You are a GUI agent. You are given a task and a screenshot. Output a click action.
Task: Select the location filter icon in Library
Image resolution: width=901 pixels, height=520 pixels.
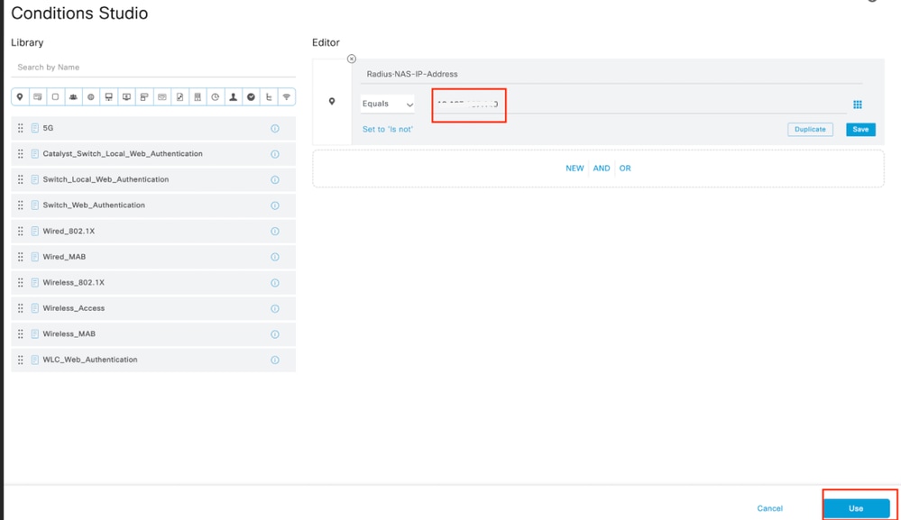[21, 96]
